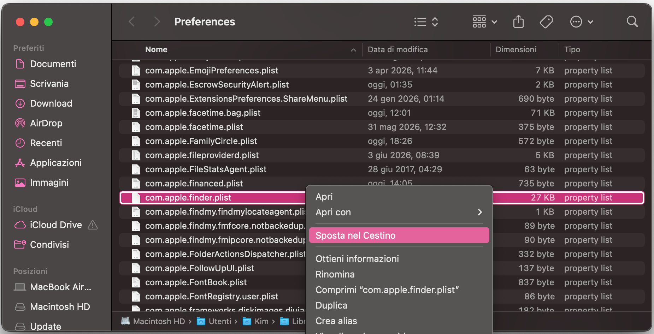Open Immagini in the sidebar
This screenshot has height=334, width=654.
click(49, 183)
